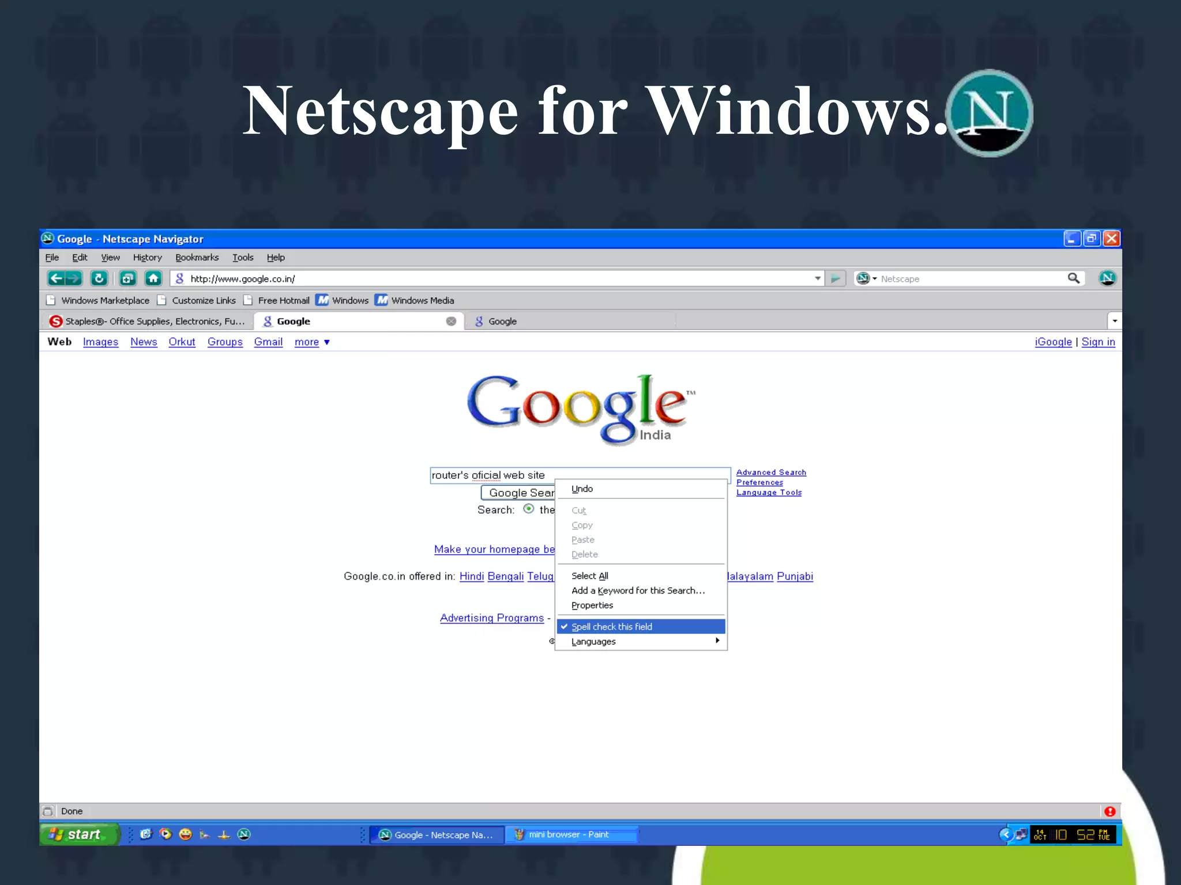Open the search engine selector dropdown
The height and width of the screenshot is (885, 1181).
(x=866, y=279)
